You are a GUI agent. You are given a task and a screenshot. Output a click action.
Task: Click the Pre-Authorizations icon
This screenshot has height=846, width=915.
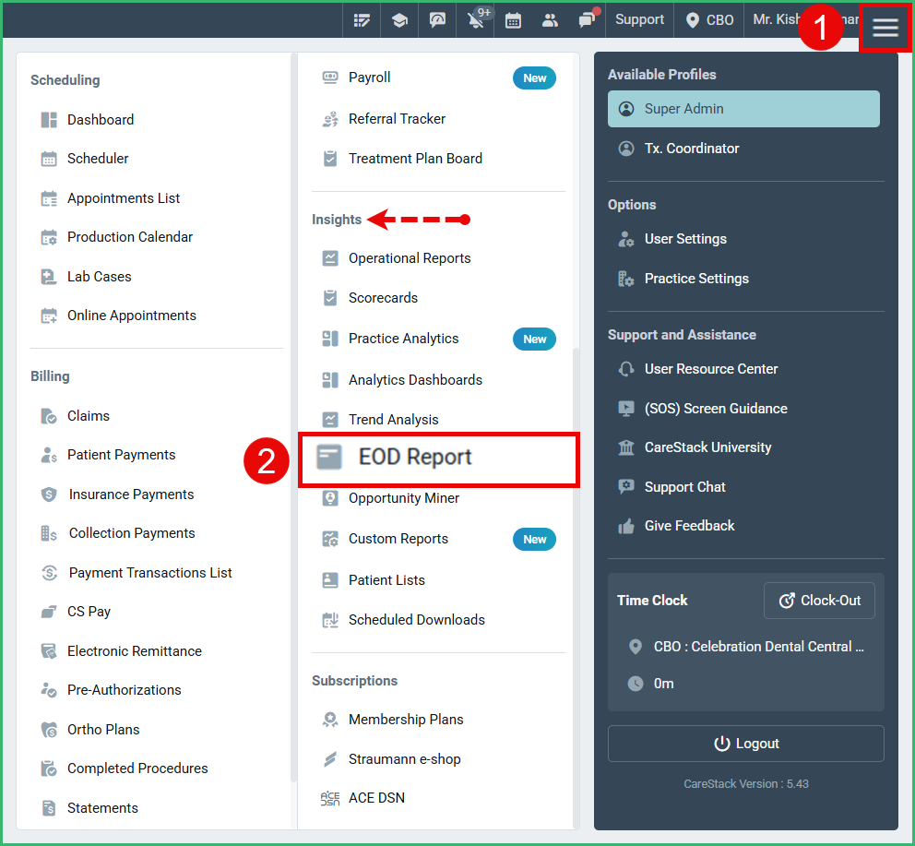49,690
